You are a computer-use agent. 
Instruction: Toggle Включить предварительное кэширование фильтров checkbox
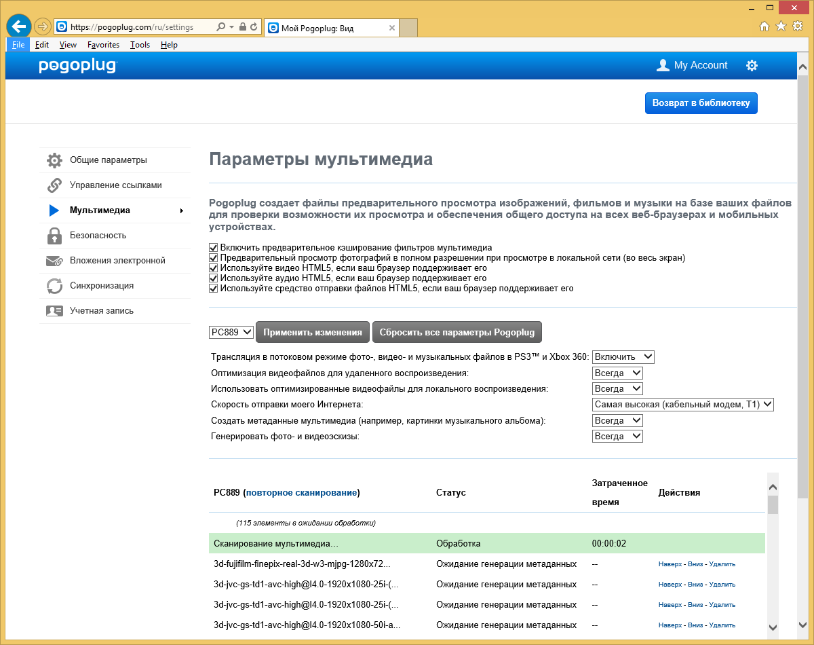214,248
